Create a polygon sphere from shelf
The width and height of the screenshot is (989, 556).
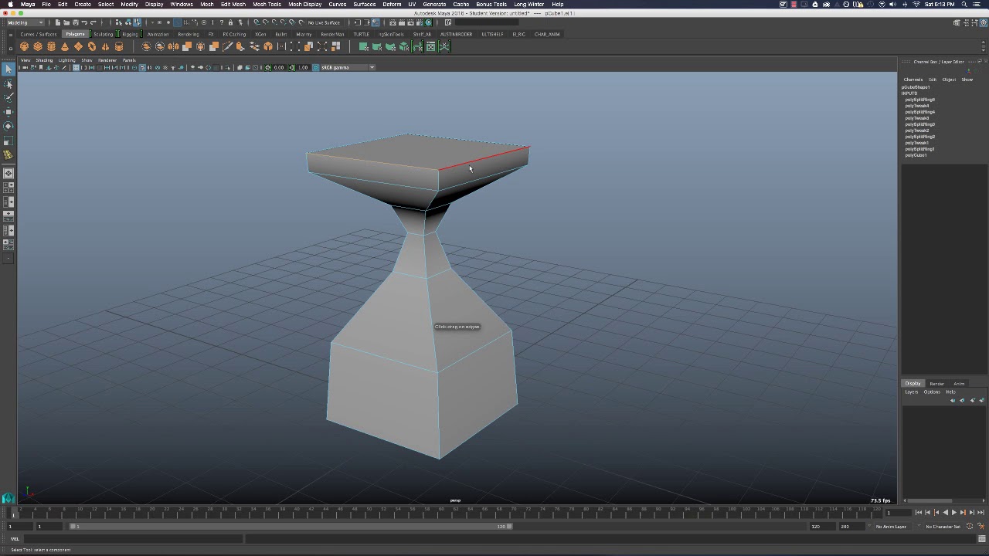pos(24,47)
